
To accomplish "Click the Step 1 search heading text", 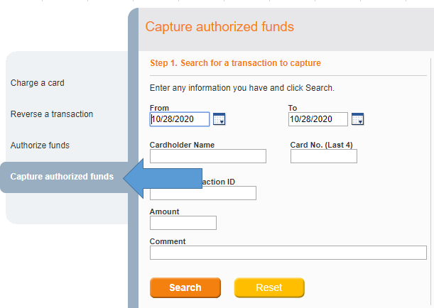I will point(236,63).
